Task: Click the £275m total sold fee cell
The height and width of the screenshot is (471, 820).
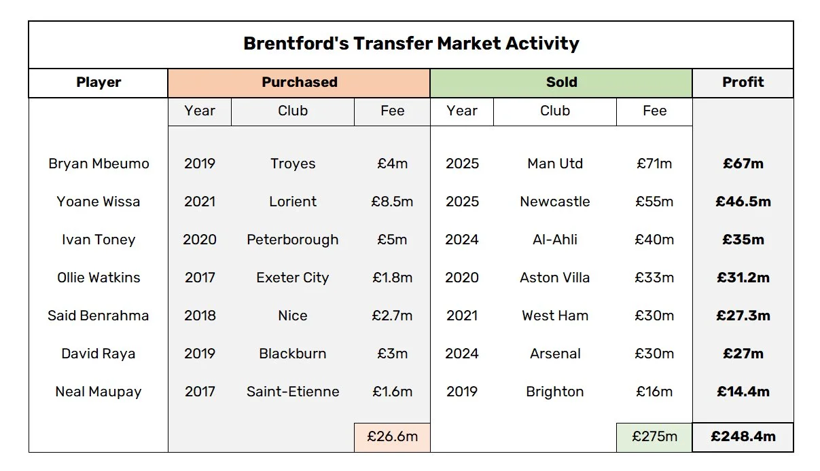Action: pos(654,436)
